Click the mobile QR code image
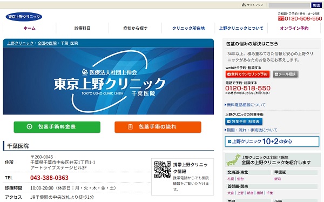Image resolution: width=324 pixels, height=202 pixels. tap(163, 170)
